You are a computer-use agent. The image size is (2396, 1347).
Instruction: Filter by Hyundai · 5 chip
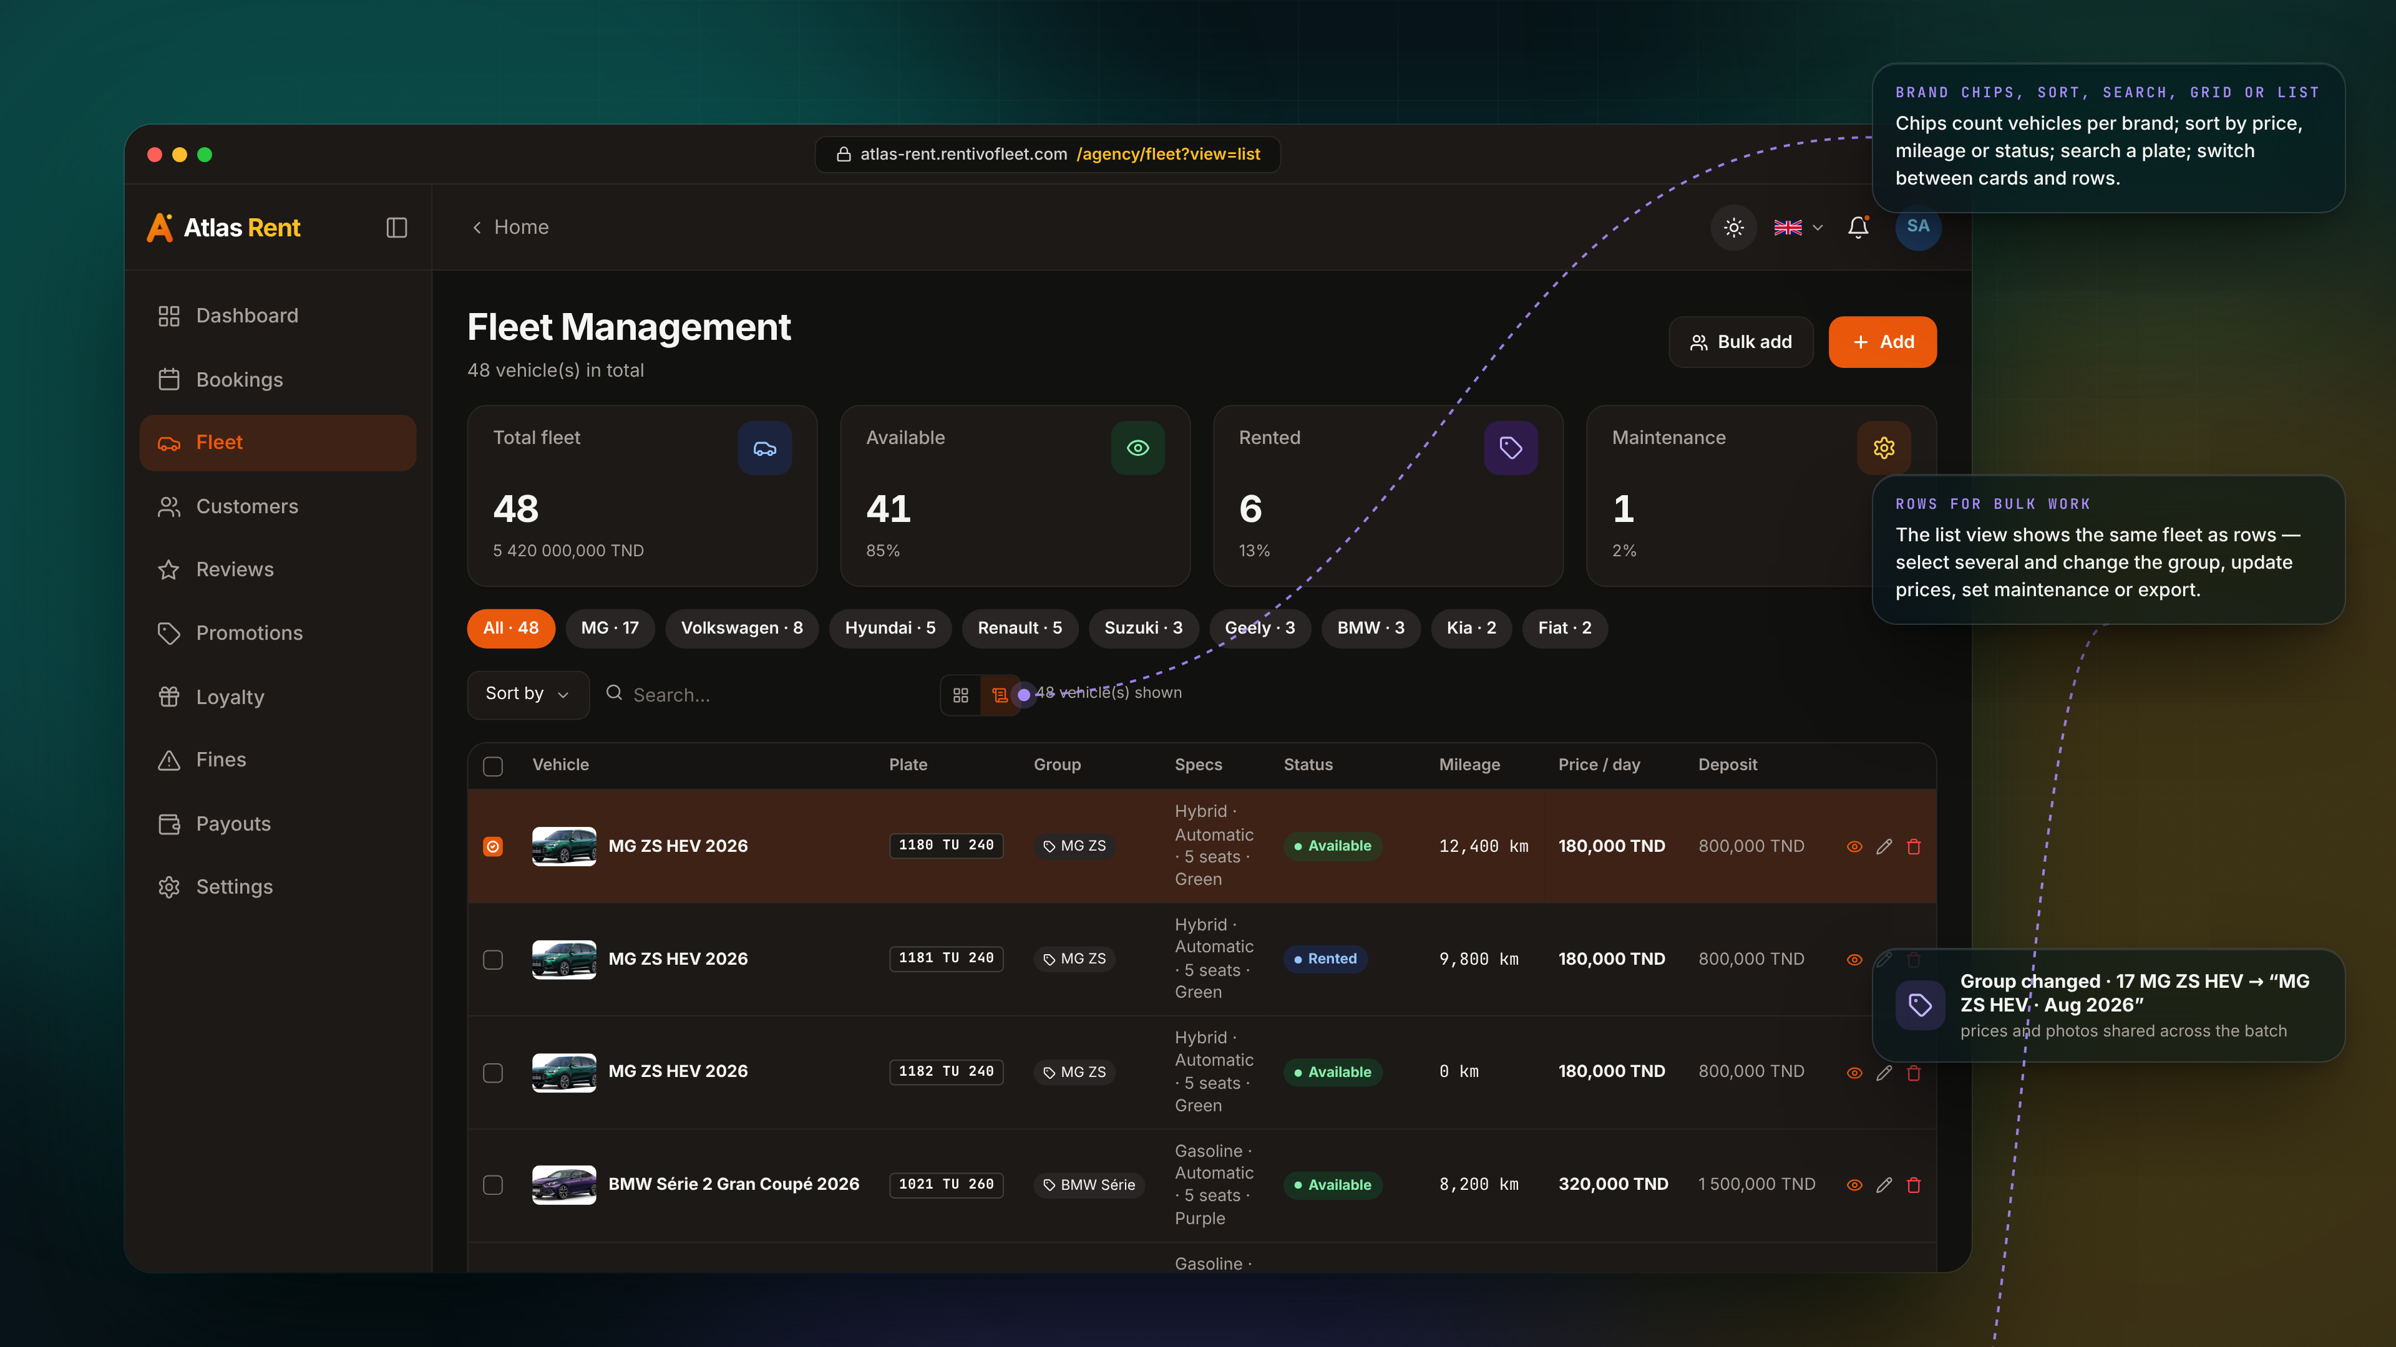coord(890,629)
